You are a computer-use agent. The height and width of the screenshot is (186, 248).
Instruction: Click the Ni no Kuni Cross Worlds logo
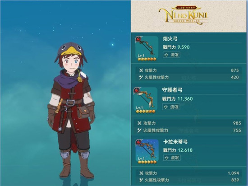pos(183,15)
